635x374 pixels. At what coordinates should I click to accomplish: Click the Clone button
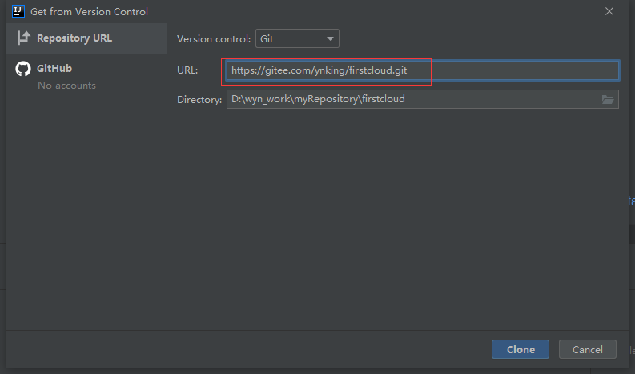(520, 349)
